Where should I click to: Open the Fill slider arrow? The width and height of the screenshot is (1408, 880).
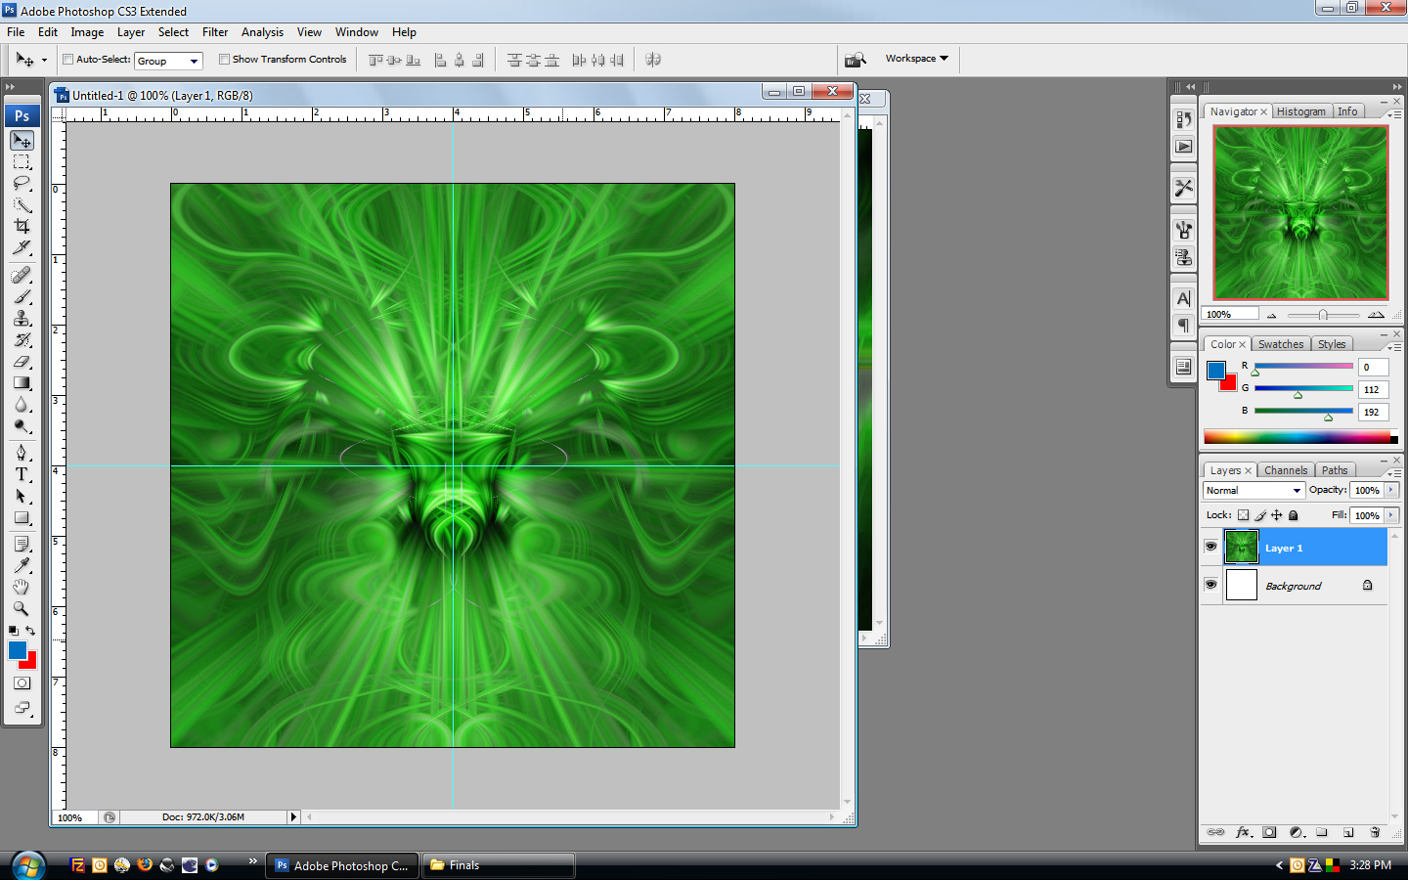(1391, 515)
